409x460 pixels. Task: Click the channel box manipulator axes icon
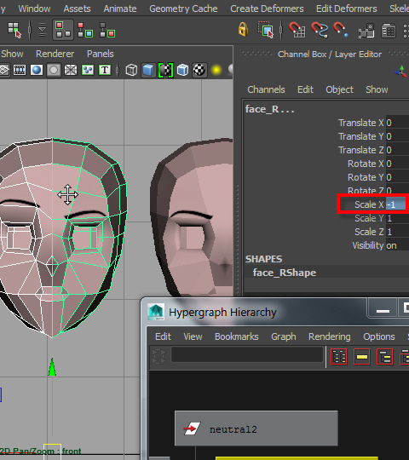[x=400, y=72]
